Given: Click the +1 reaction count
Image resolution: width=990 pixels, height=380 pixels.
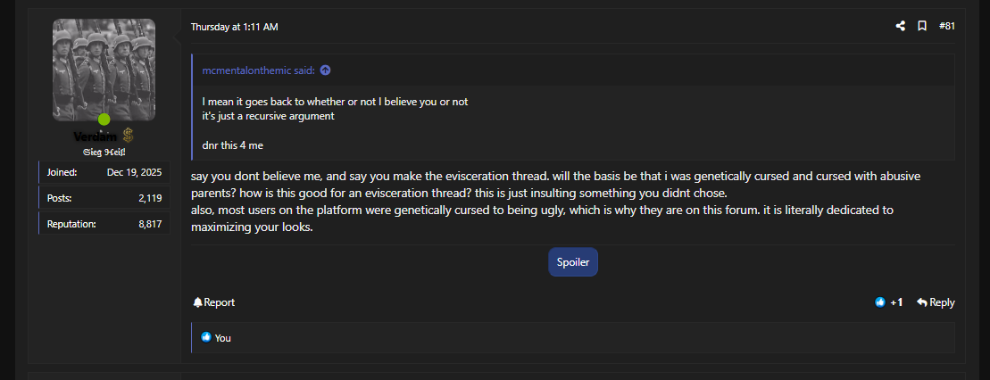Looking at the screenshot, I should (896, 302).
